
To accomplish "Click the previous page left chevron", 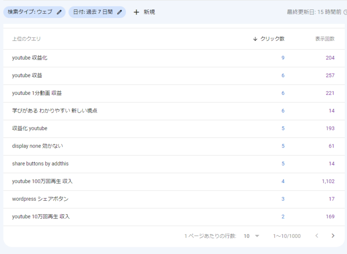I will point(317,236).
